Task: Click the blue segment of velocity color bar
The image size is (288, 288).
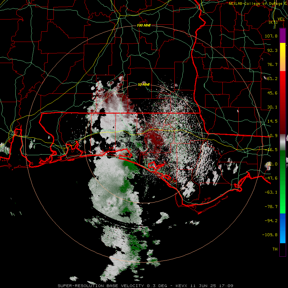Action: tap(283, 228)
